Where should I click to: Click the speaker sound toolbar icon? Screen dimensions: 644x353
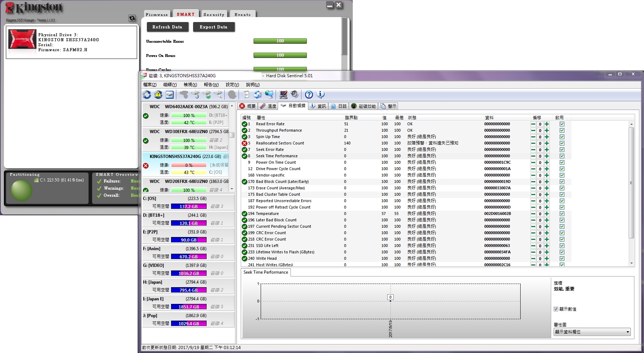click(x=295, y=95)
